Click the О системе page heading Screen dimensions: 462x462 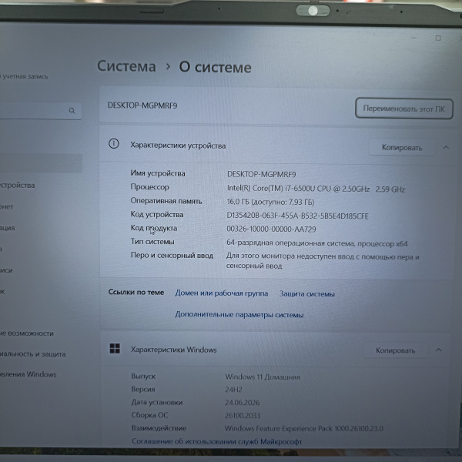[x=215, y=68]
